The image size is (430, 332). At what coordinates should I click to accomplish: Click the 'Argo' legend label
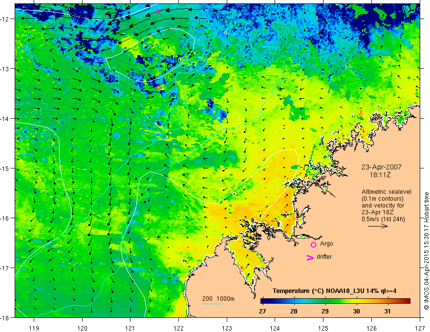pos(326,244)
